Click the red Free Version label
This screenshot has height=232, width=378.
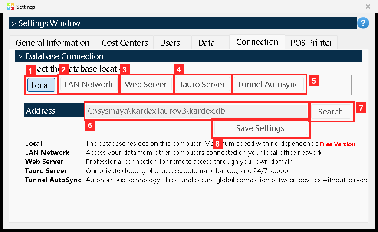tap(338, 144)
